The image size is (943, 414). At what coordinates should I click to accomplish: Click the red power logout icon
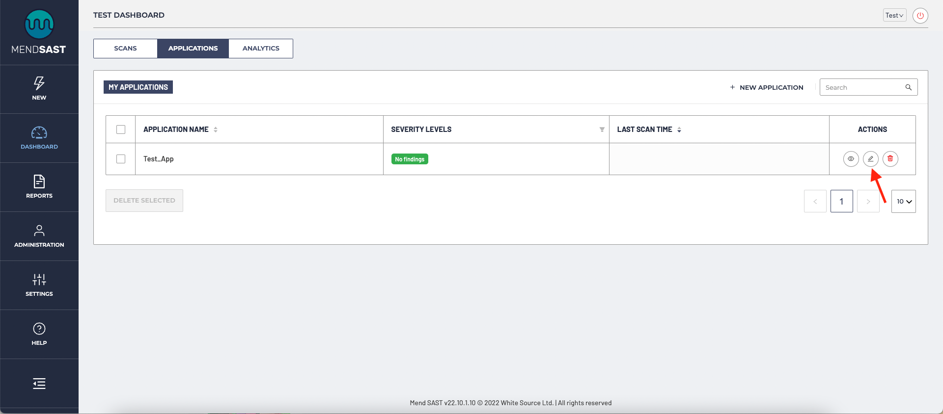pyautogui.click(x=920, y=16)
